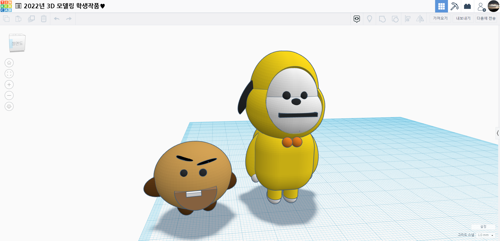Click the Paste icon in toolbar
Image resolution: width=500 pixels, height=241 pixels.
point(18,19)
